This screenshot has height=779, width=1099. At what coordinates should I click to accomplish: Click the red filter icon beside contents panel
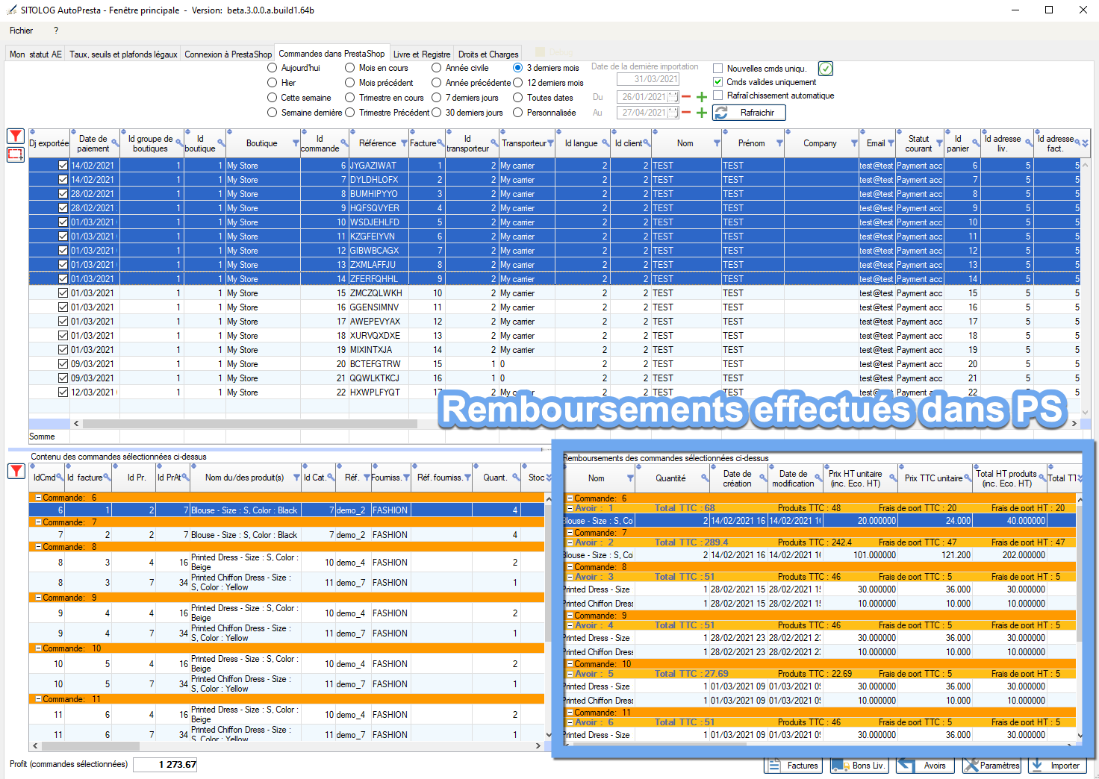16,471
